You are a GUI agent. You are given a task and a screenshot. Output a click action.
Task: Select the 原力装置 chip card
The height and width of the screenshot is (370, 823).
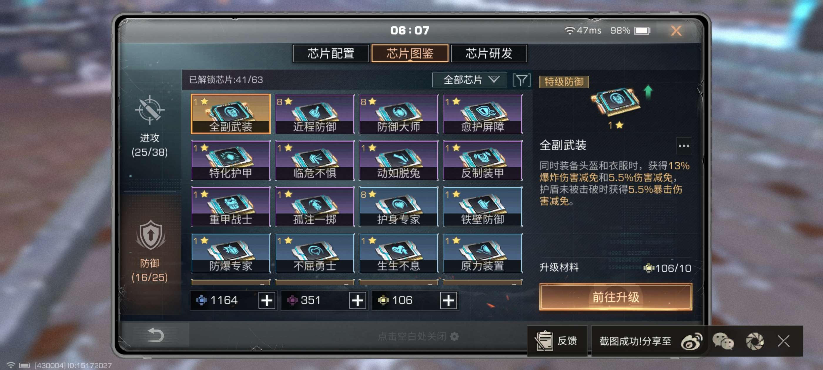482,253
